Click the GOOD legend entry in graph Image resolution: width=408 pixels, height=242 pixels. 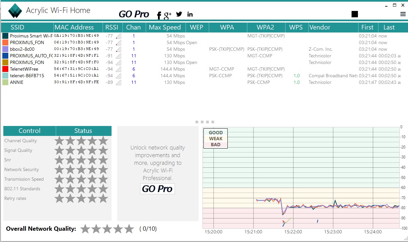coord(215,133)
